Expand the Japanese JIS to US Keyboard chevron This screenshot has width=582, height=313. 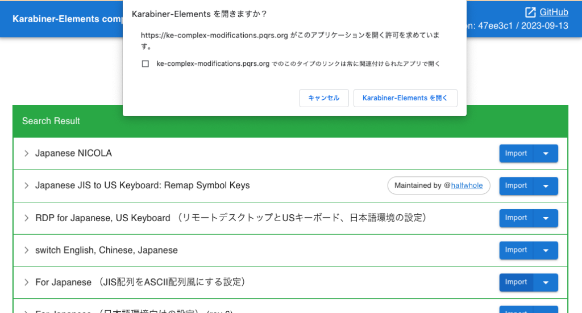26,185
